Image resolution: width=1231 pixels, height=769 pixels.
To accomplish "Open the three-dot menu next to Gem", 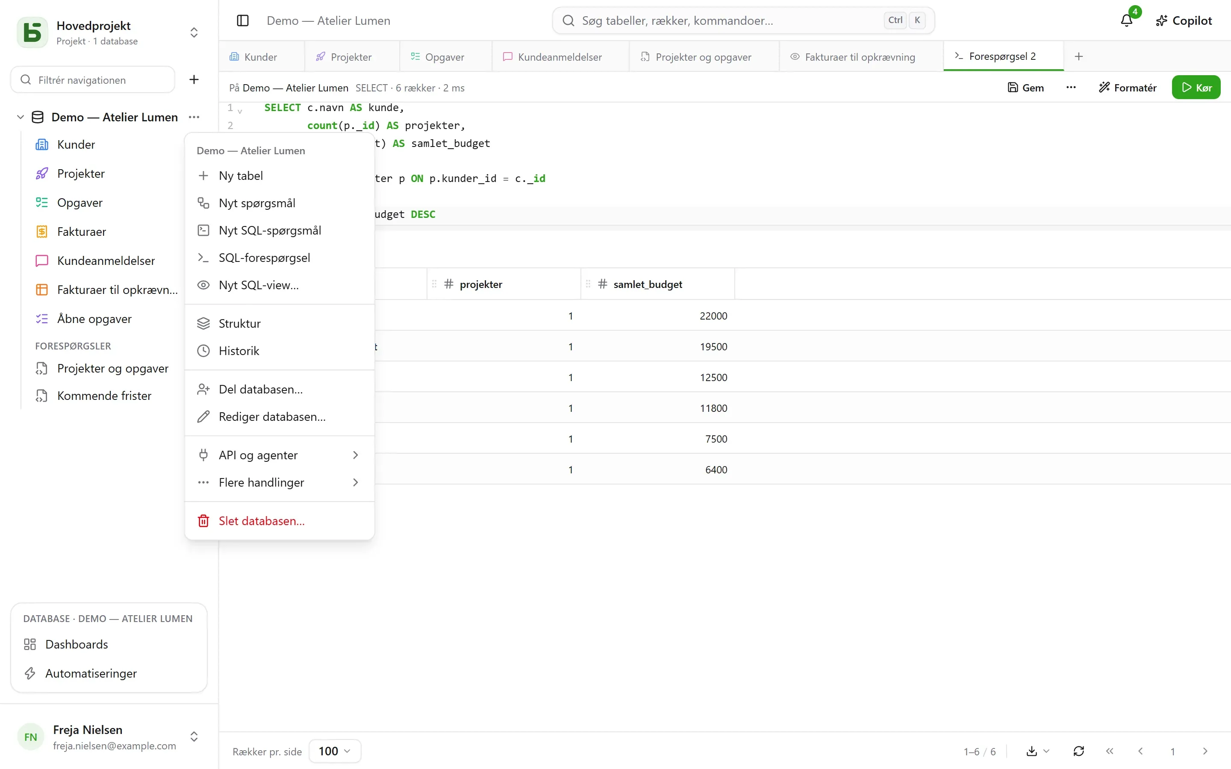I will click(1071, 88).
